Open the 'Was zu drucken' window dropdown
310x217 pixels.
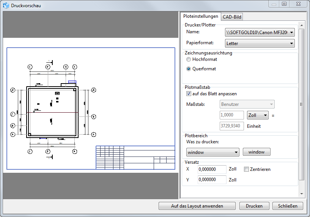[212, 152]
